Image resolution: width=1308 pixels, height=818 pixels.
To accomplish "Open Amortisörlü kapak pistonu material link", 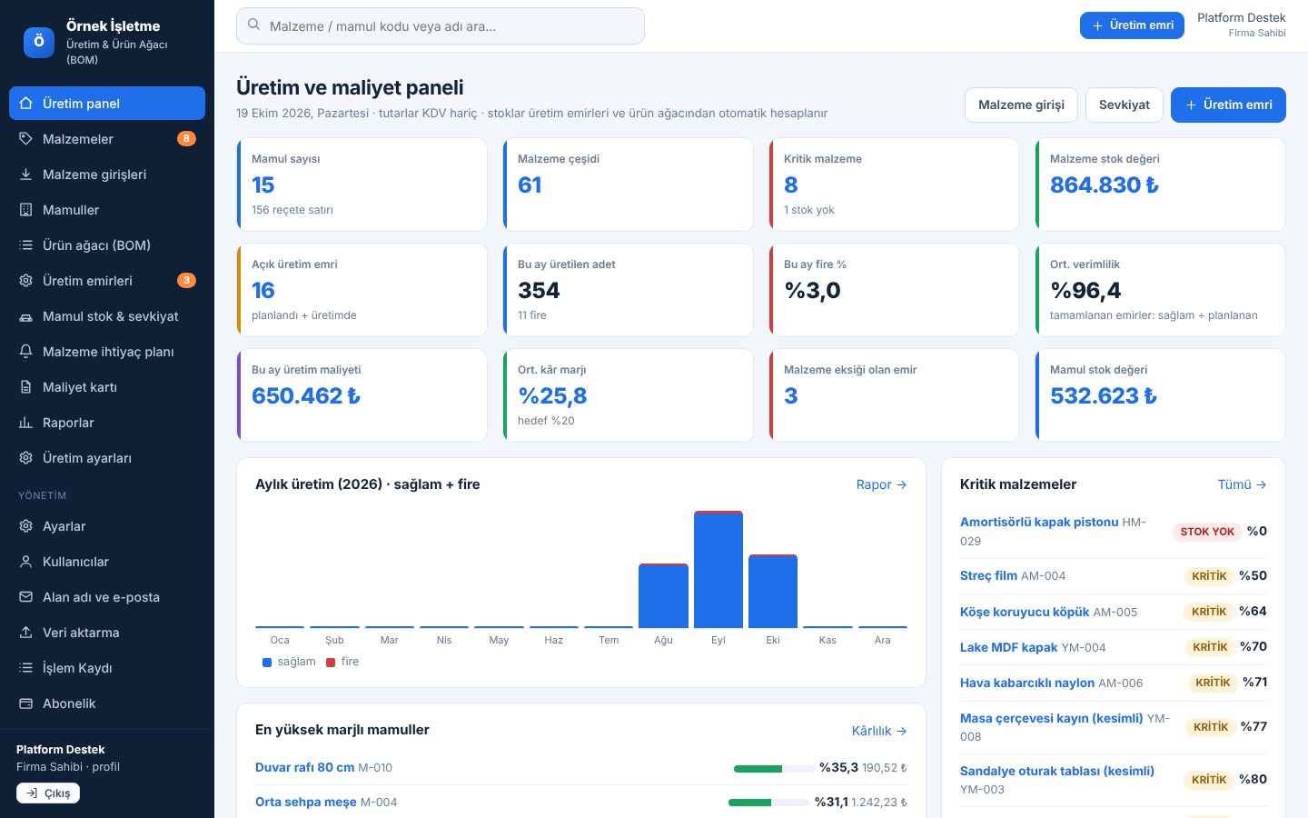I will pos(1039,522).
